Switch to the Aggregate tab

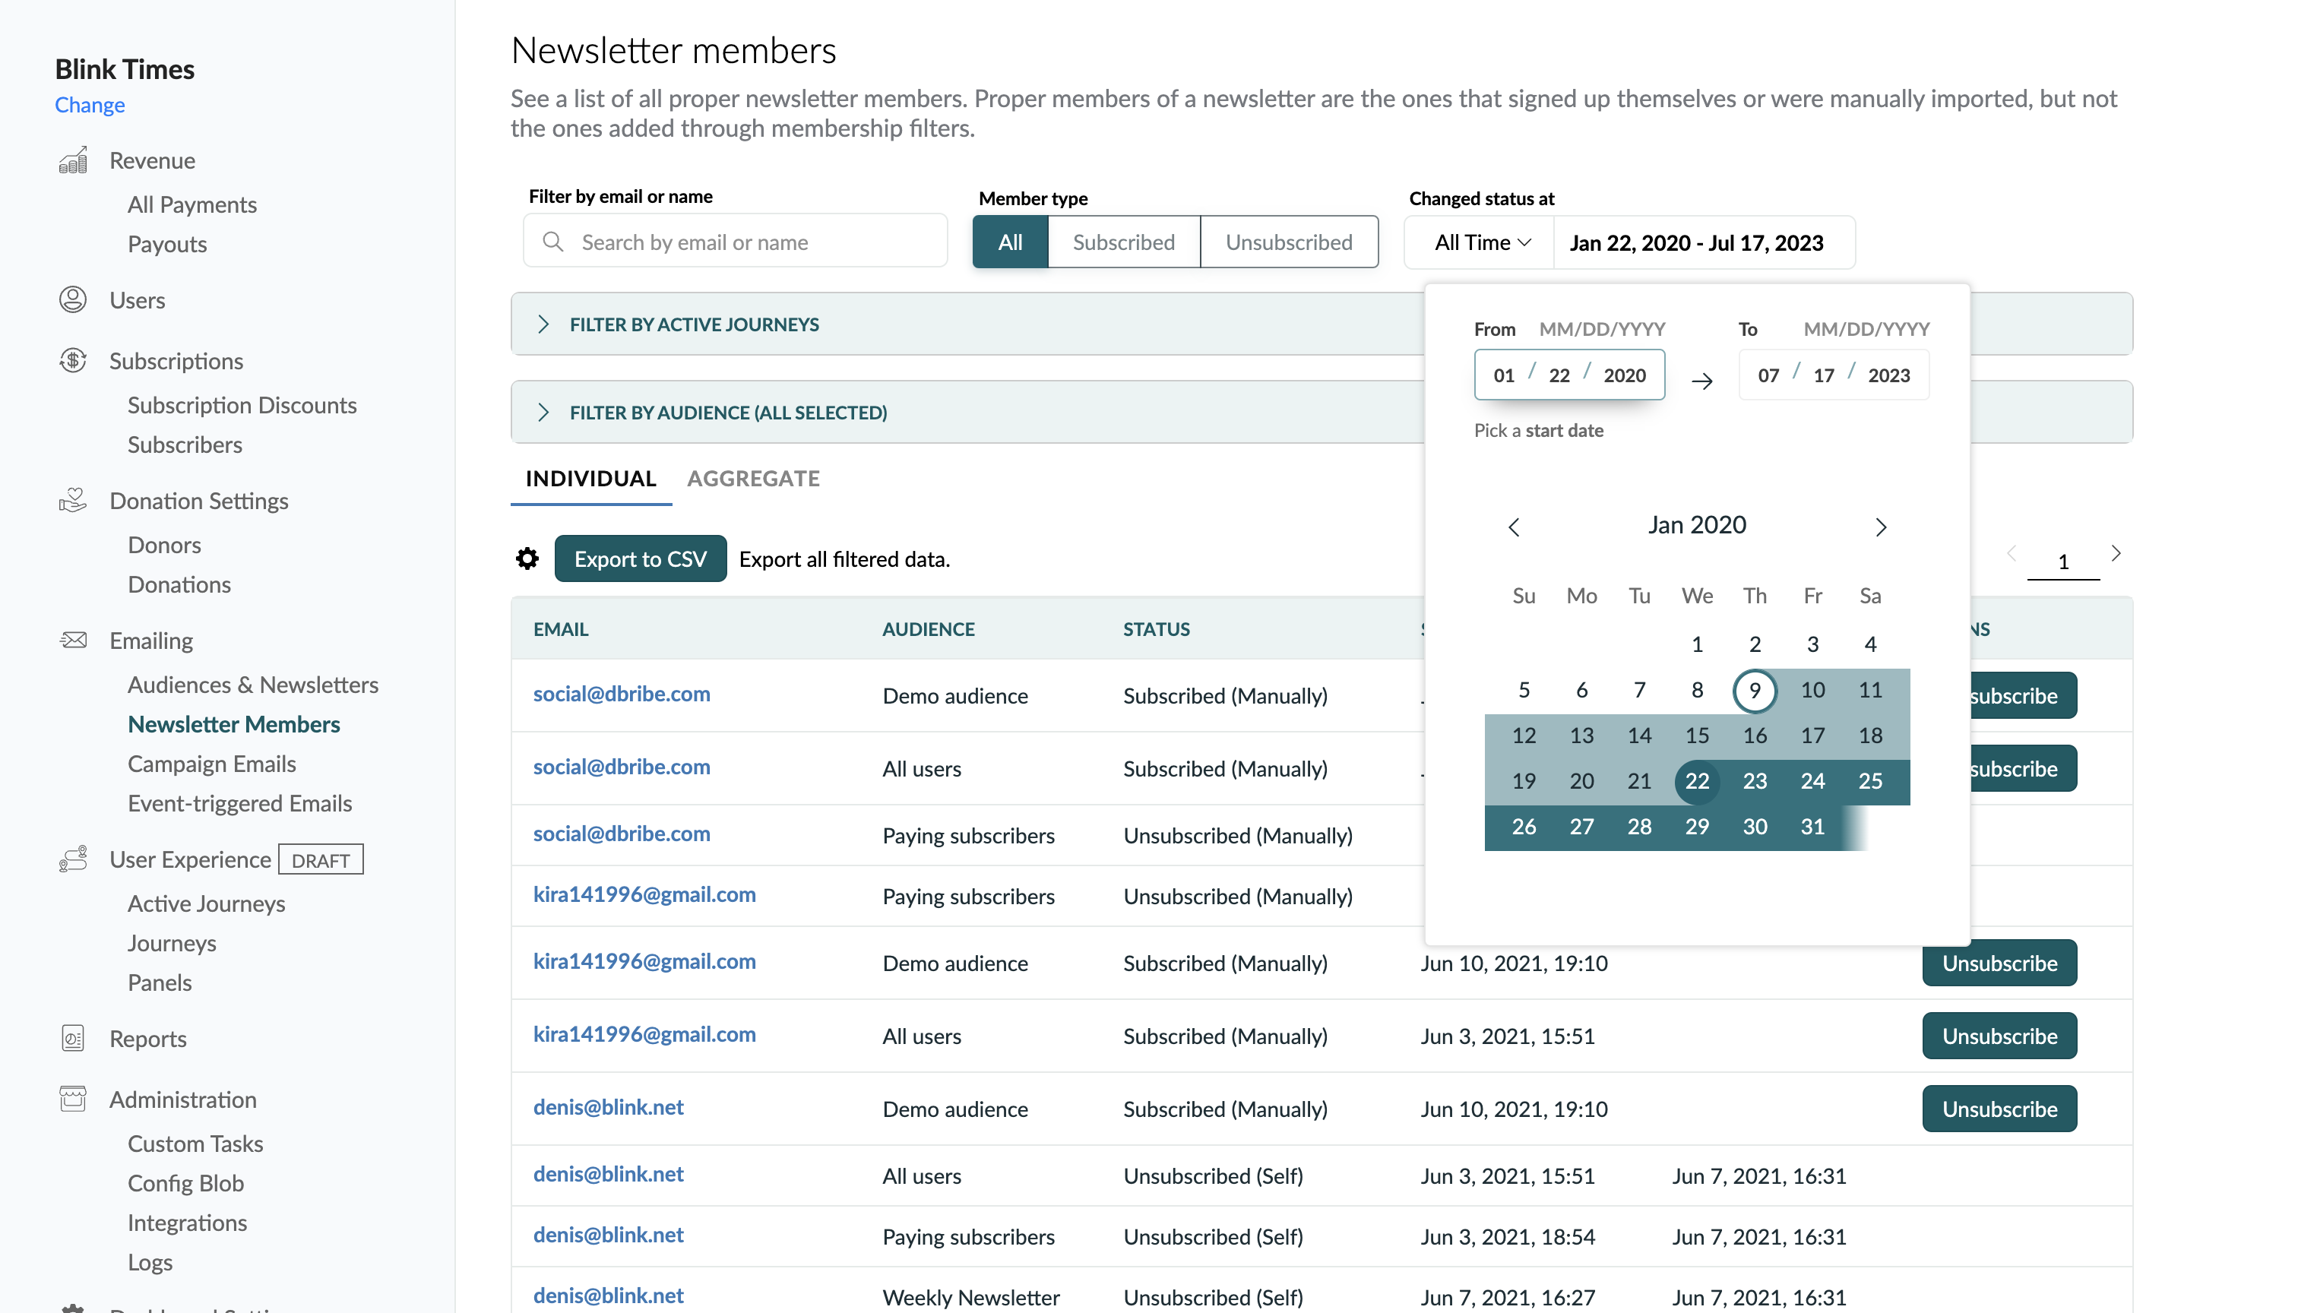point(753,478)
